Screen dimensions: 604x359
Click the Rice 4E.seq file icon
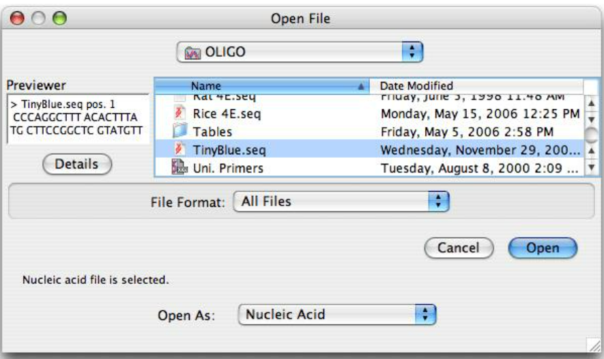point(179,113)
